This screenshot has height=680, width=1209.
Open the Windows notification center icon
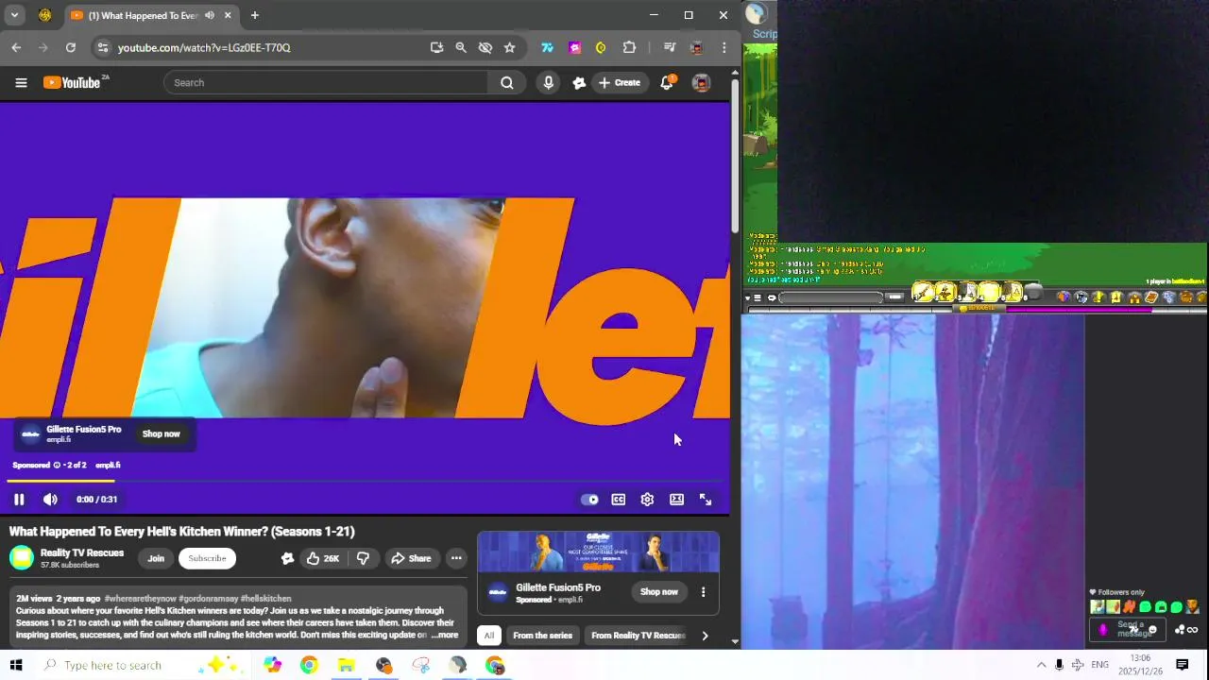pos(1182,665)
